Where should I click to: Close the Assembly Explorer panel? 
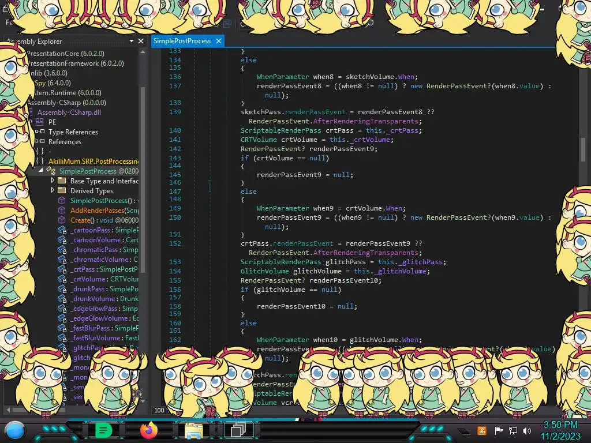point(141,41)
